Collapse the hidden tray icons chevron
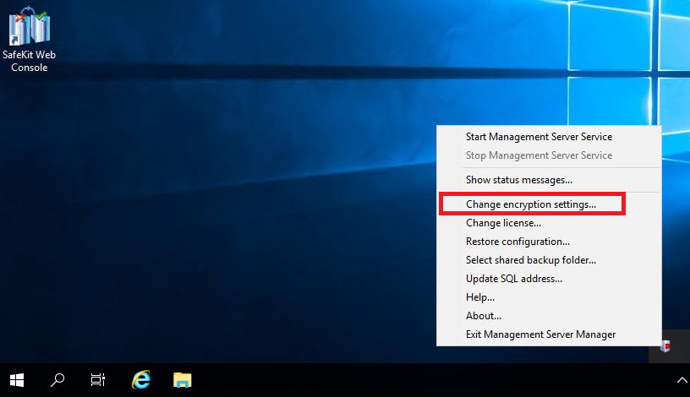The height and width of the screenshot is (397, 690). (681, 380)
